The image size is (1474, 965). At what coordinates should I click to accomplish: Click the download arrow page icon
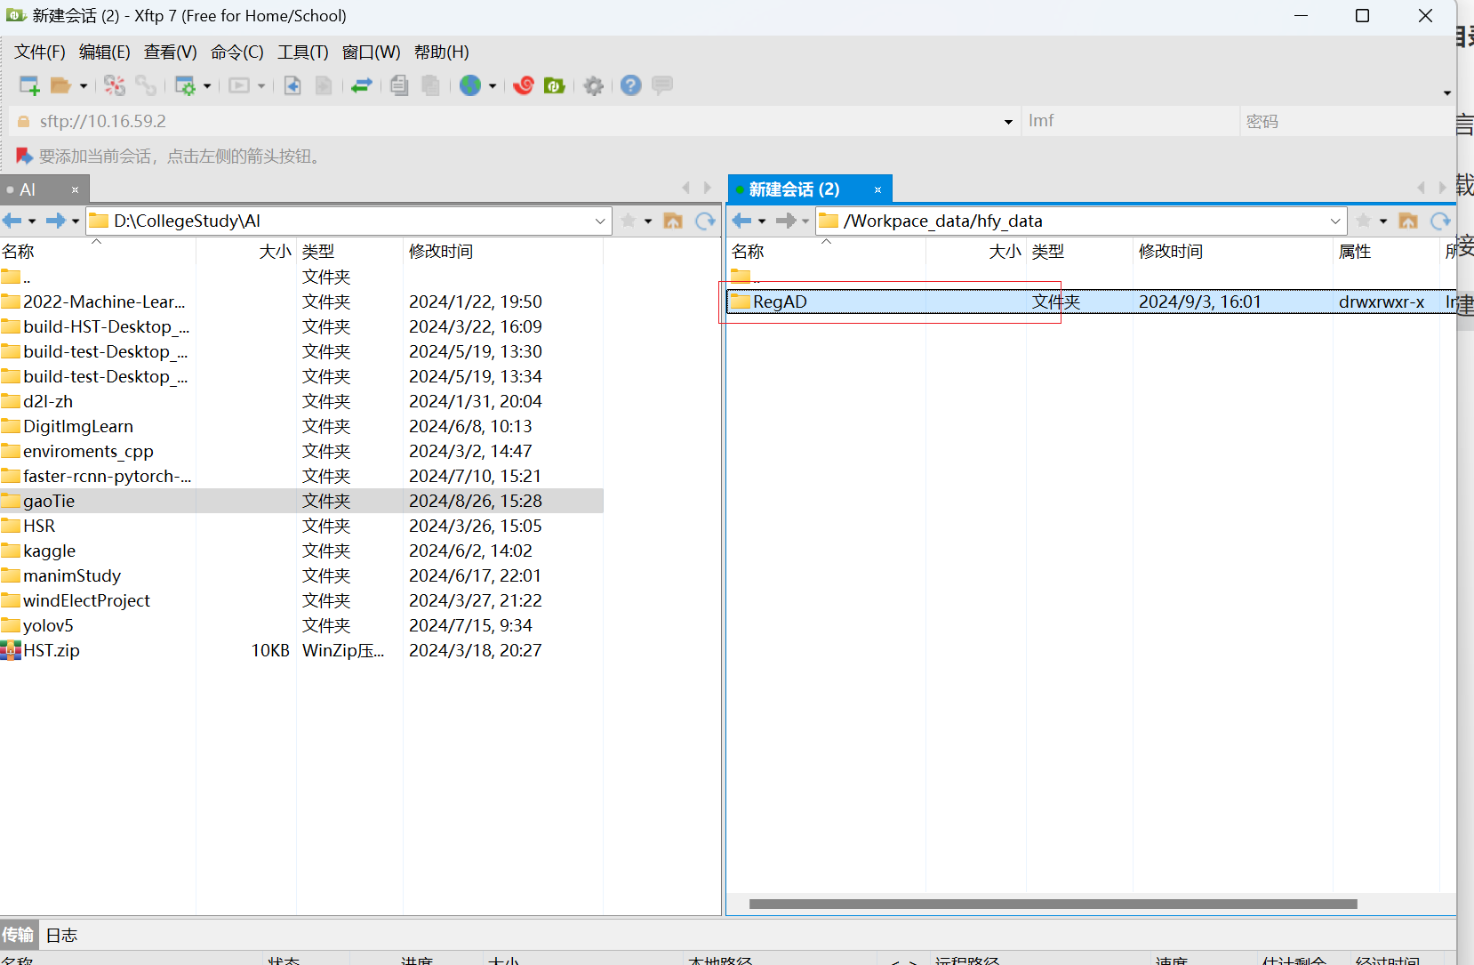[292, 85]
